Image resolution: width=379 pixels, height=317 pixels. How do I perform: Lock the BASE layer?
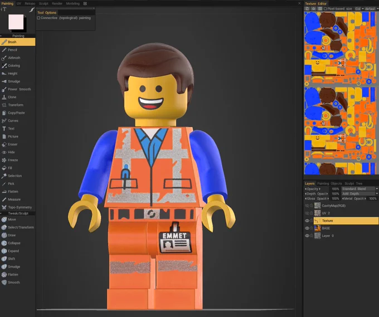(312, 228)
